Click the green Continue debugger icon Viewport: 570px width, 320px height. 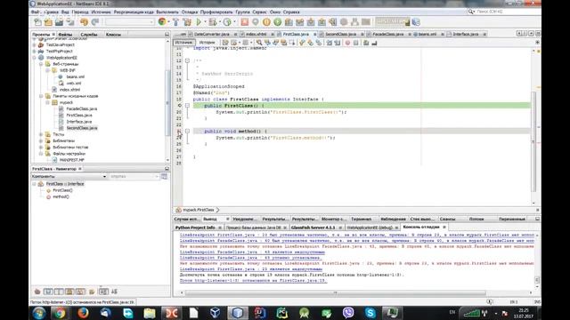(277, 22)
